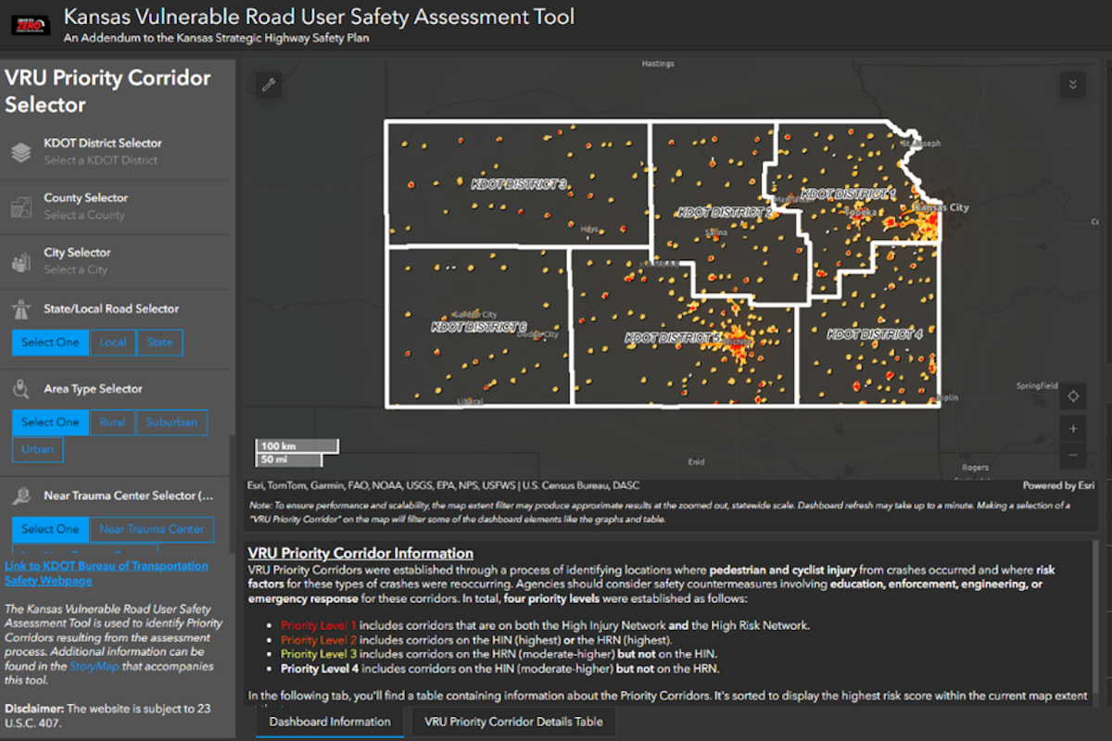Zoom in on the map
Viewport: 1112px width, 741px height.
1072,429
